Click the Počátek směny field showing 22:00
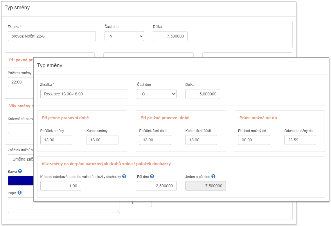 tap(21, 82)
